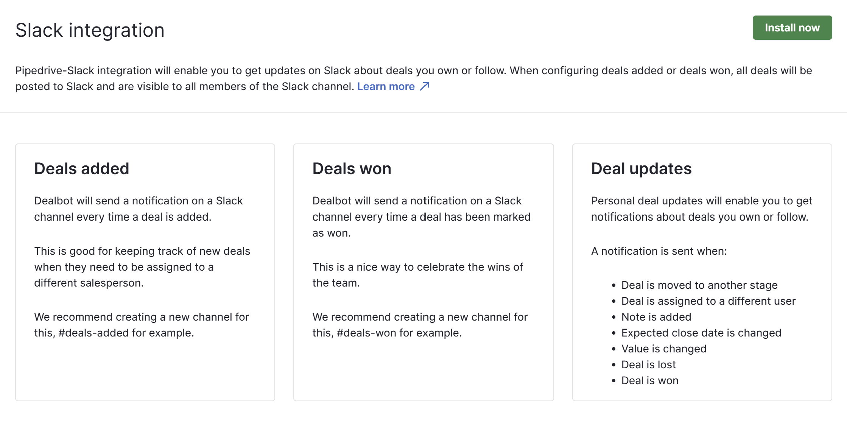Click the Note is added list item

pyautogui.click(x=656, y=317)
